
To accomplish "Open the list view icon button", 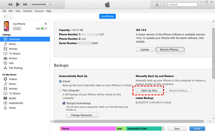I will [x=157, y=4].
